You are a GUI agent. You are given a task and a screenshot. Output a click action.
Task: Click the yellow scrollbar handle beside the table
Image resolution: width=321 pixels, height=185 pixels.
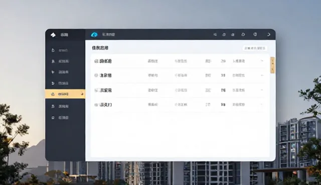[272, 65]
